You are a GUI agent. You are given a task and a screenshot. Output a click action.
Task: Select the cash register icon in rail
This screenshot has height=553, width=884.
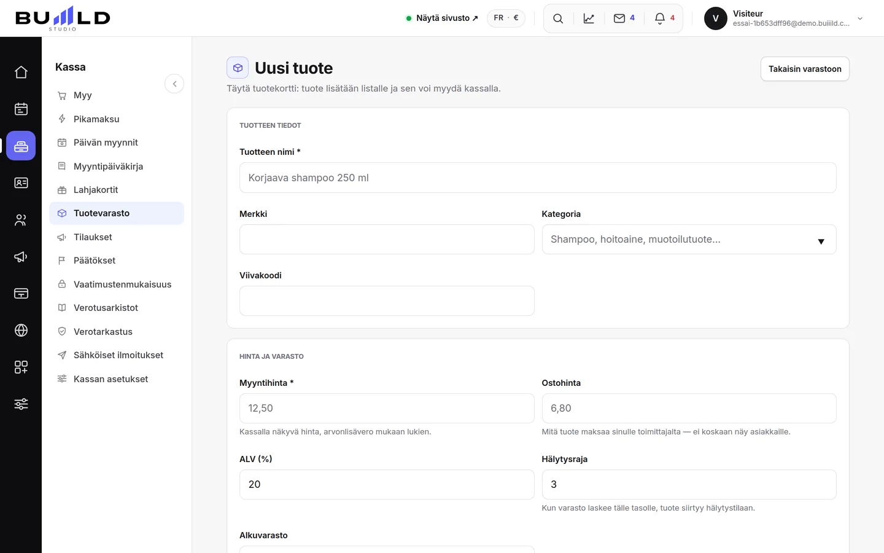[x=21, y=146]
